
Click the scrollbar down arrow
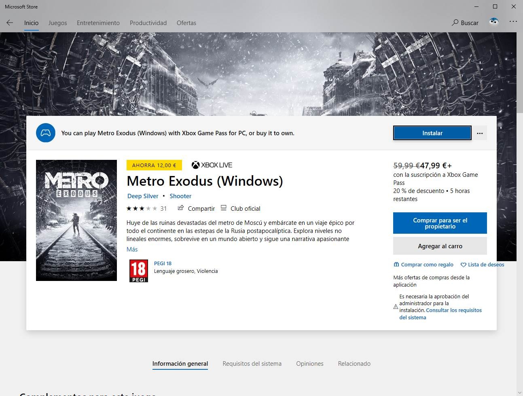click(520, 392)
